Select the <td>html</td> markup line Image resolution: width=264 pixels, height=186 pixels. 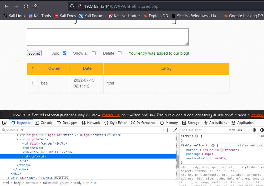click(88, 156)
